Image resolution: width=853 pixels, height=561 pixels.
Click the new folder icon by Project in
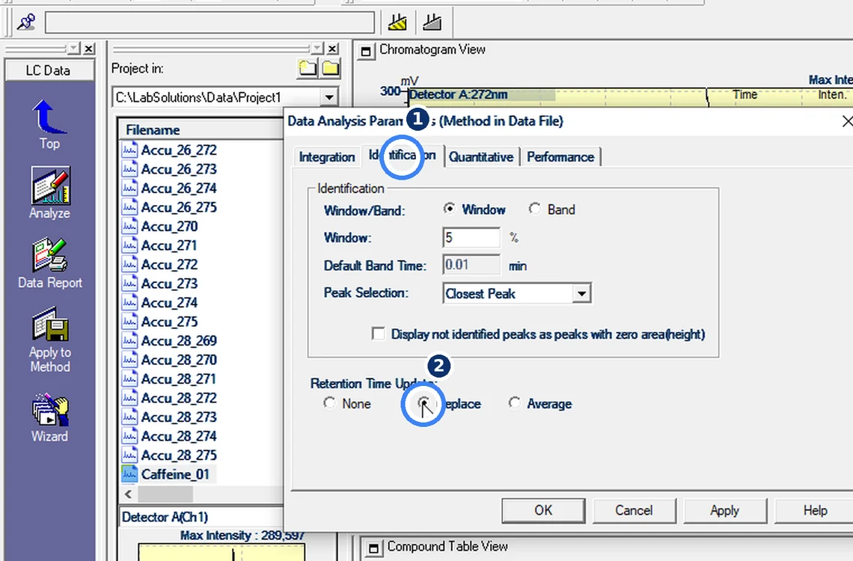click(x=308, y=69)
